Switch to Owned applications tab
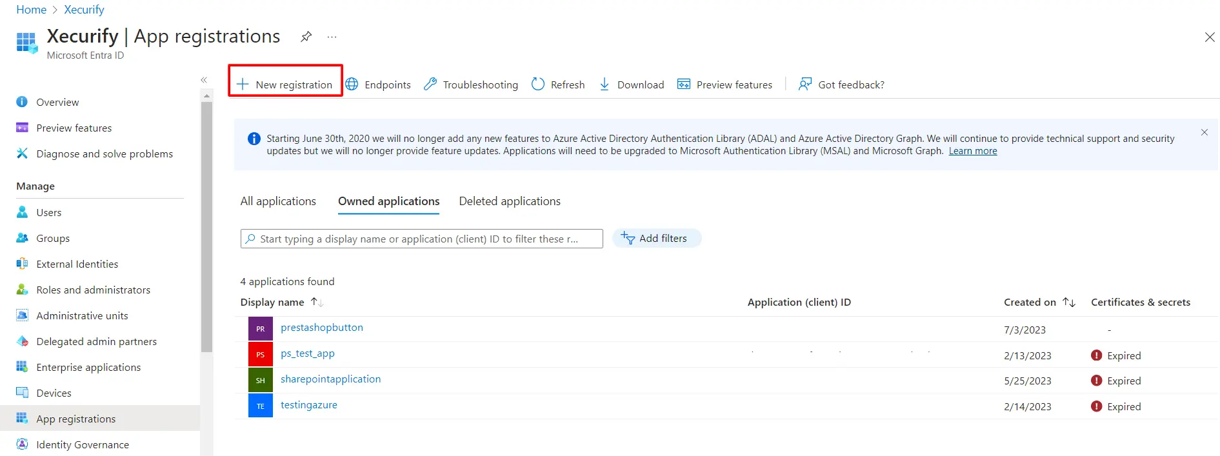The width and height of the screenshot is (1220, 456). (x=388, y=201)
